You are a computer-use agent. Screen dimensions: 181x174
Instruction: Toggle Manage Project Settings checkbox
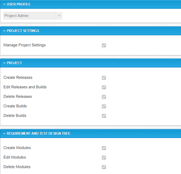click(x=104, y=46)
